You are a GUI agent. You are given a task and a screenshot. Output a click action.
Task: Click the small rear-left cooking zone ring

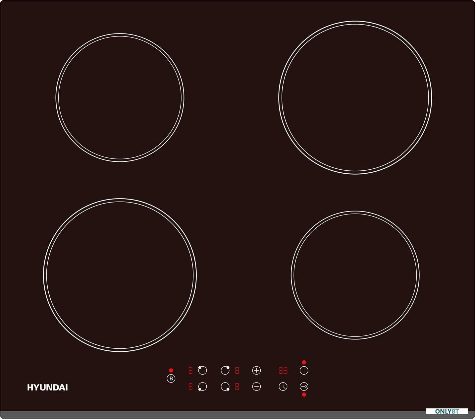click(x=120, y=97)
